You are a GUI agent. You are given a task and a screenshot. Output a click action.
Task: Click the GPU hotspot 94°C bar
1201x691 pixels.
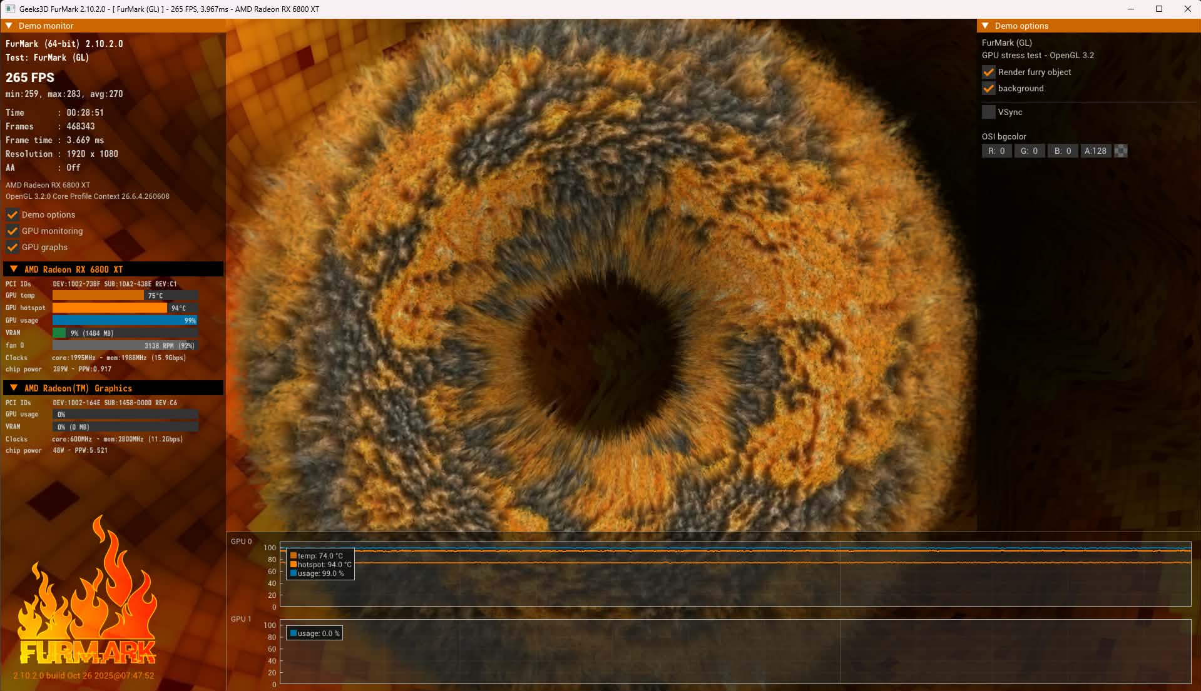(125, 308)
